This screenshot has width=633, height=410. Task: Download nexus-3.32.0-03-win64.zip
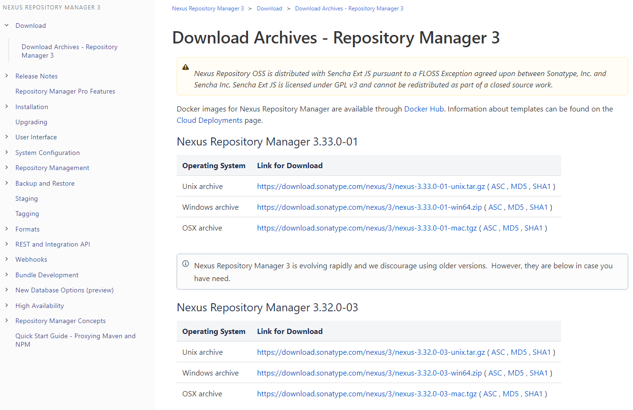[369, 373]
